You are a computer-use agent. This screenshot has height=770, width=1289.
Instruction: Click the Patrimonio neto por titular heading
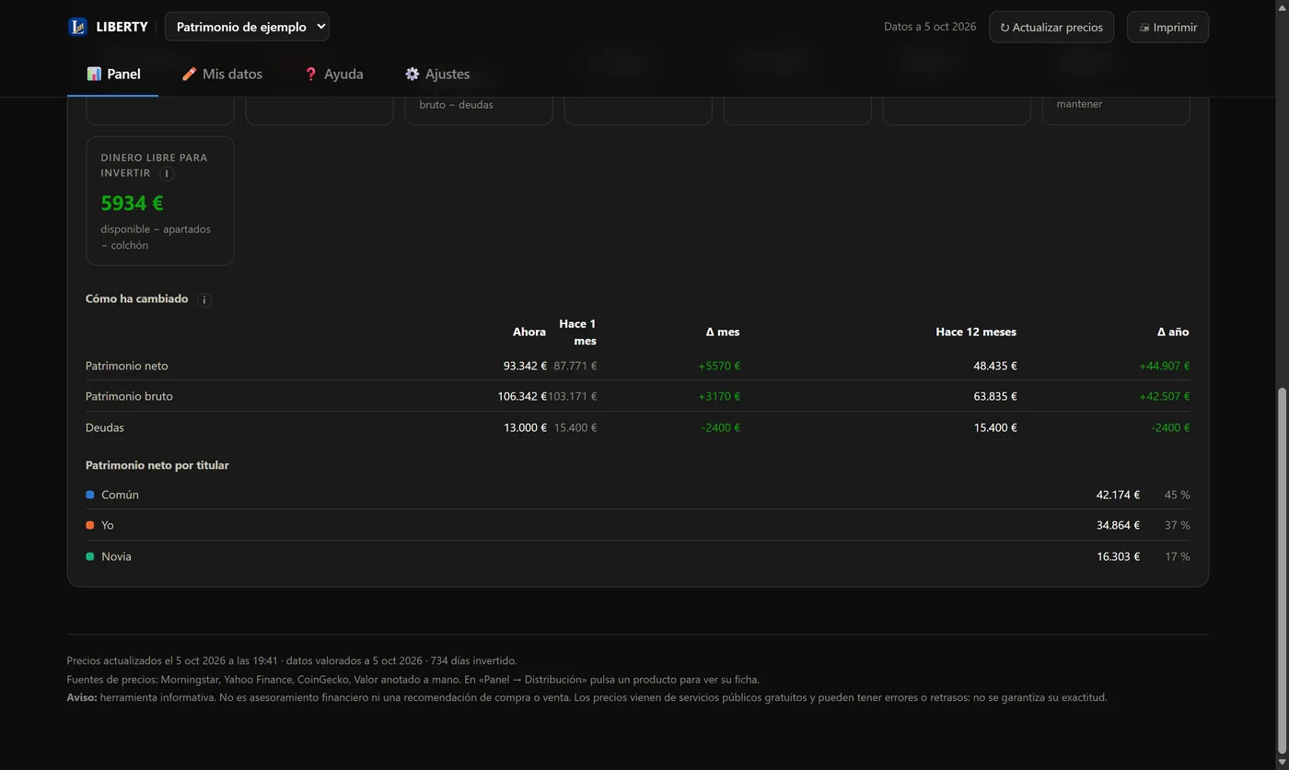tap(157, 465)
